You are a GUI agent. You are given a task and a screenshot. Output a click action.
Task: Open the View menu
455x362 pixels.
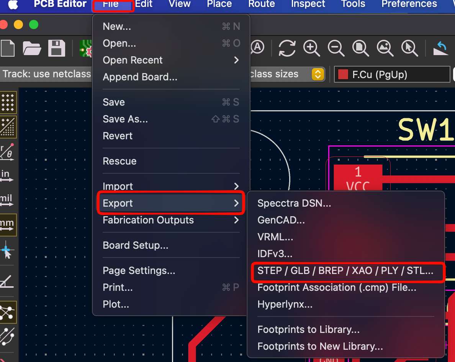180,4
